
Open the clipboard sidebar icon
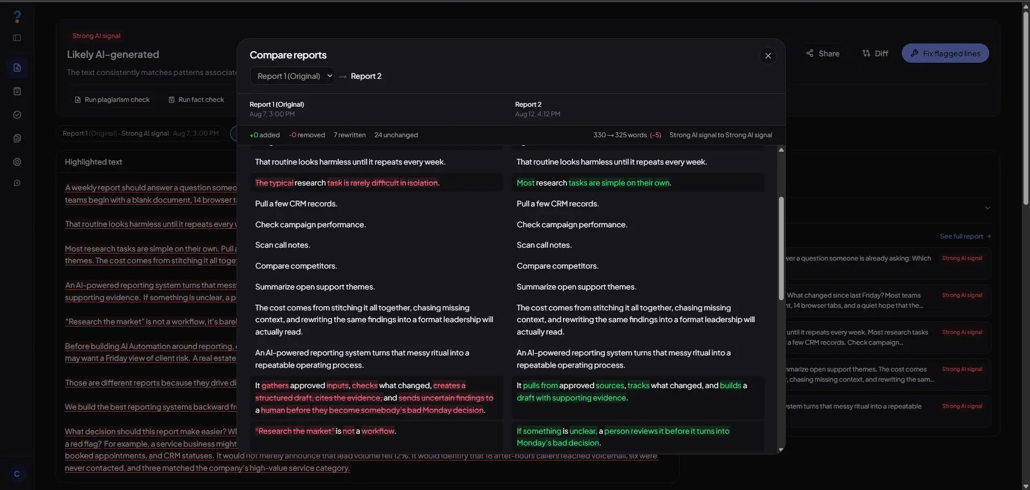pyautogui.click(x=17, y=91)
